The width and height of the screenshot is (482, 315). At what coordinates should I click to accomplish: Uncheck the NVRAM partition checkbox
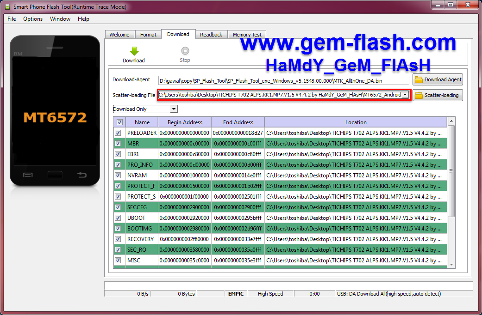[x=118, y=176]
